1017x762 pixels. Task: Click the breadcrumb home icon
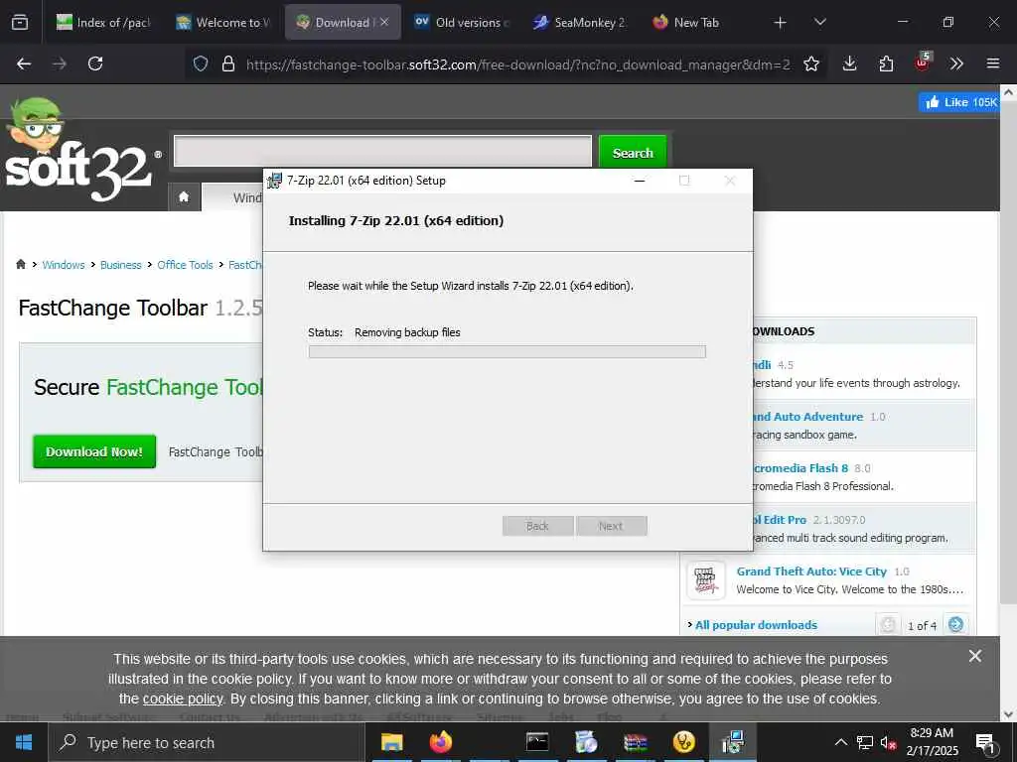point(21,264)
